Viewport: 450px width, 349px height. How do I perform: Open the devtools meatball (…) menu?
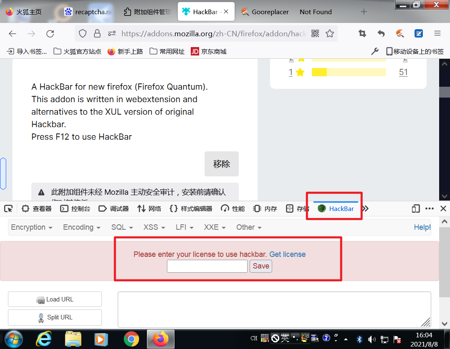click(x=430, y=208)
